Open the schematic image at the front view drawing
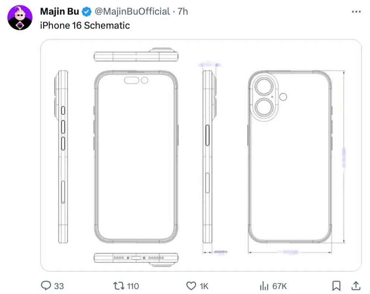Image resolution: width=370 pixels, height=294 pixels. pos(136,155)
